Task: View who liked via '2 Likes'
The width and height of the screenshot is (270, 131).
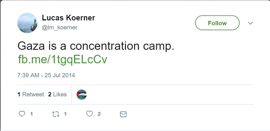Action: 57,94
